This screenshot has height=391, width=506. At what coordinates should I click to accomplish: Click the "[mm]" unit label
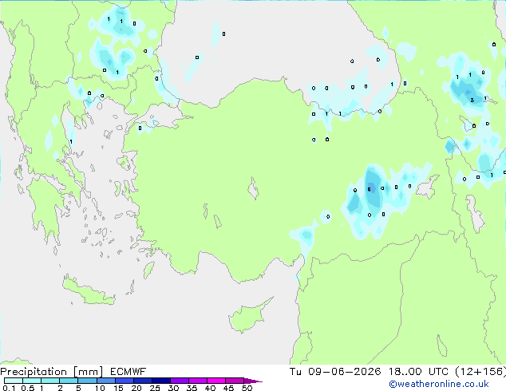(x=88, y=372)
